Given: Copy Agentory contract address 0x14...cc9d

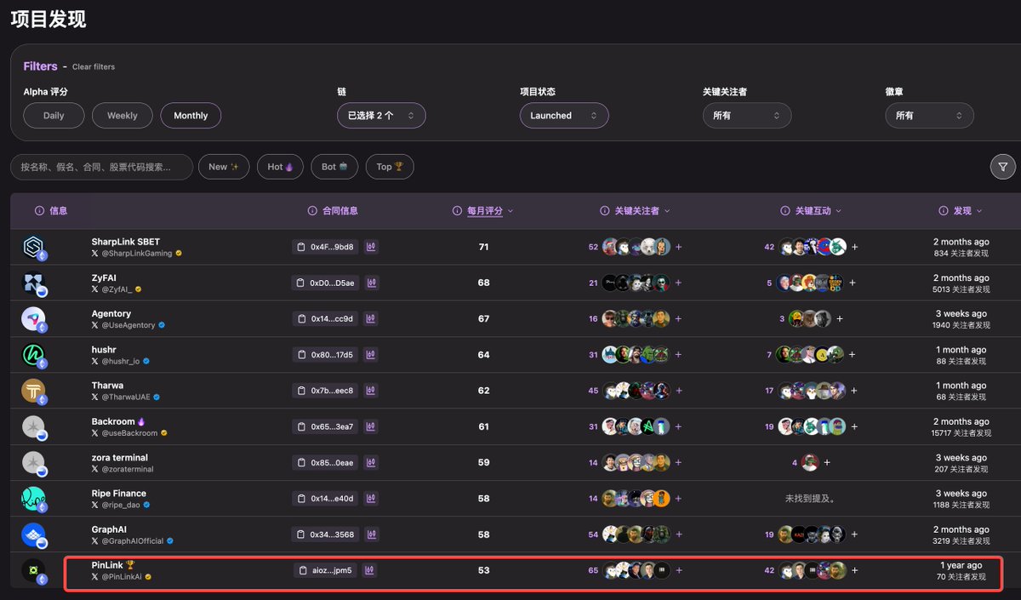Looking at the screenshot, I should pyautogui.click(x=325, y=318).
